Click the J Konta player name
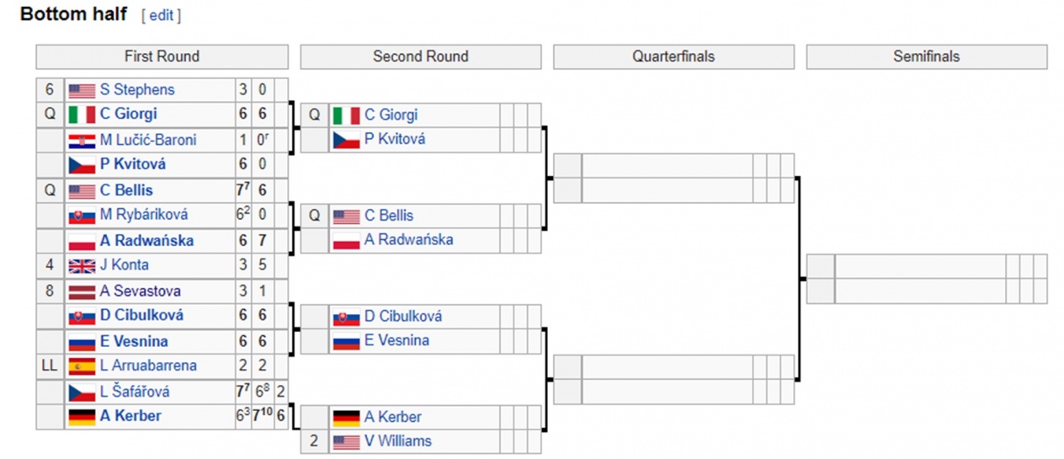The width and height of the screenshot is (1064, 459). pyautogui.click(x=125, y=265)
